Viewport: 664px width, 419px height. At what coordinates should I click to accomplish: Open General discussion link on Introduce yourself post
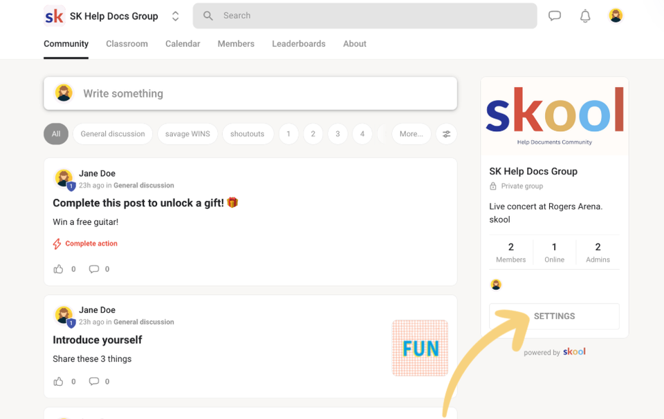144,322
